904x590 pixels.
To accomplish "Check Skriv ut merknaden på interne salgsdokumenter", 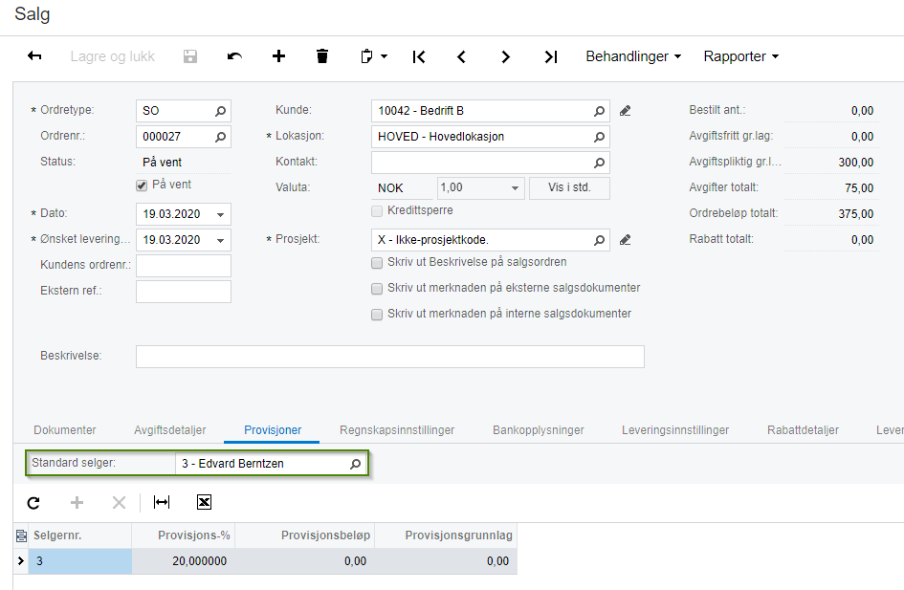I will (377, 314).
